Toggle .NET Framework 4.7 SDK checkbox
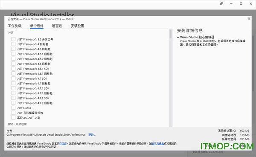Screen dimensions: 256x157 [x=13, y=78]
